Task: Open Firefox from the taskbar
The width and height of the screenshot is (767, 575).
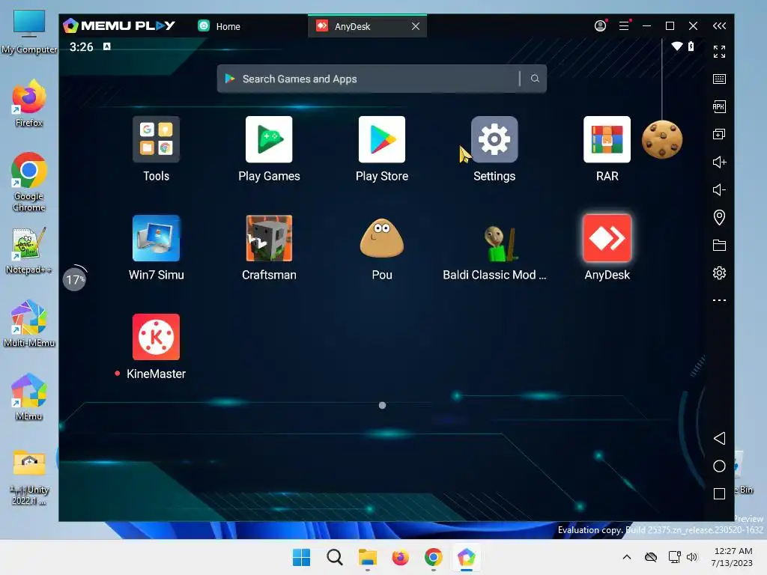Action: (400, 557)
